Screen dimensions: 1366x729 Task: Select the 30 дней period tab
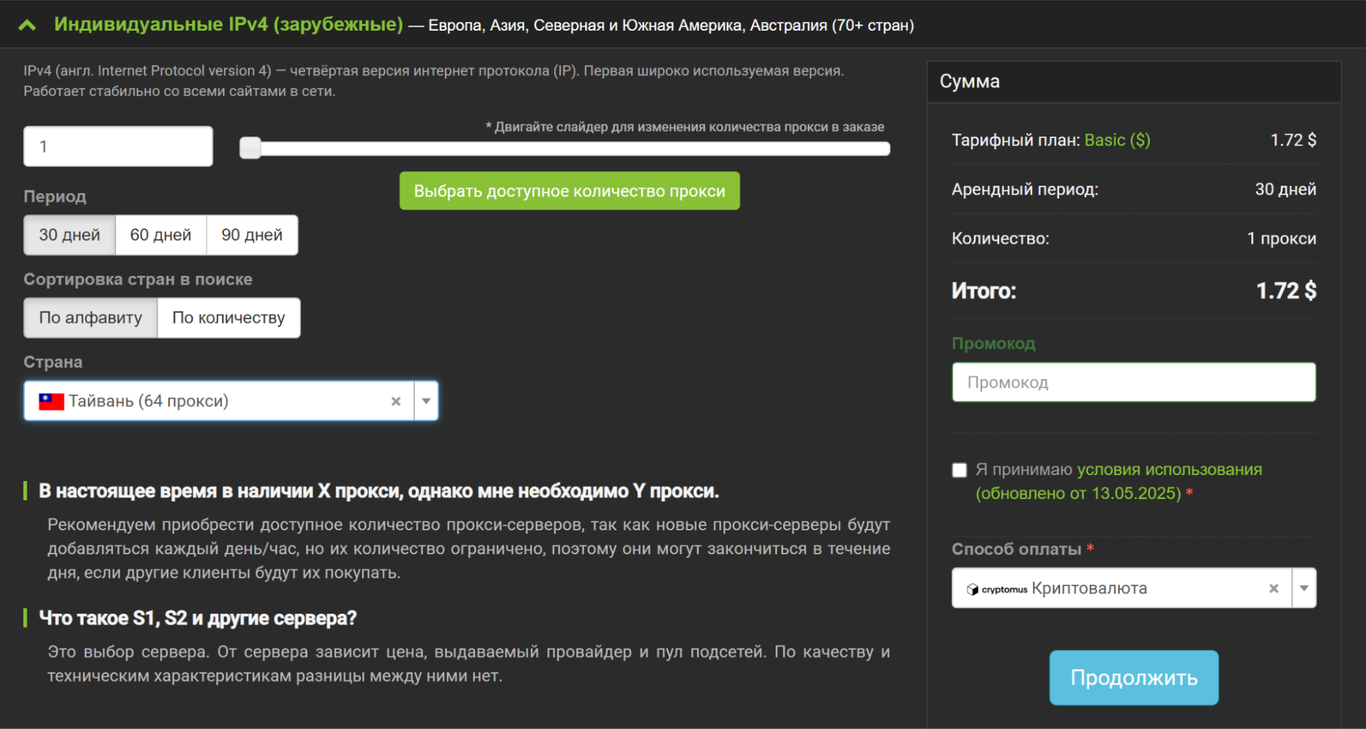[x=69, y=235]
